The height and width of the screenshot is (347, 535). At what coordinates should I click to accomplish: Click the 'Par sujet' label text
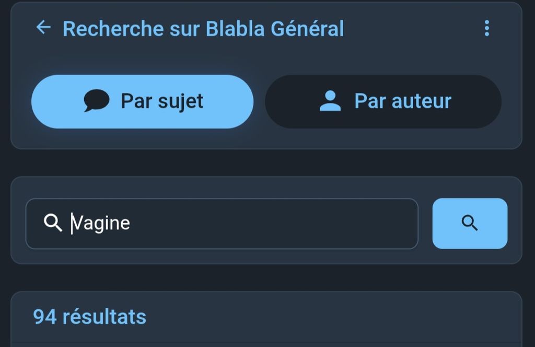(x=162, y=101)
